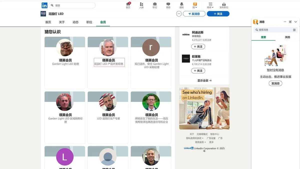Open the 更多 footer link
Viewport: 300px width, 169px height.
(211, 142)
